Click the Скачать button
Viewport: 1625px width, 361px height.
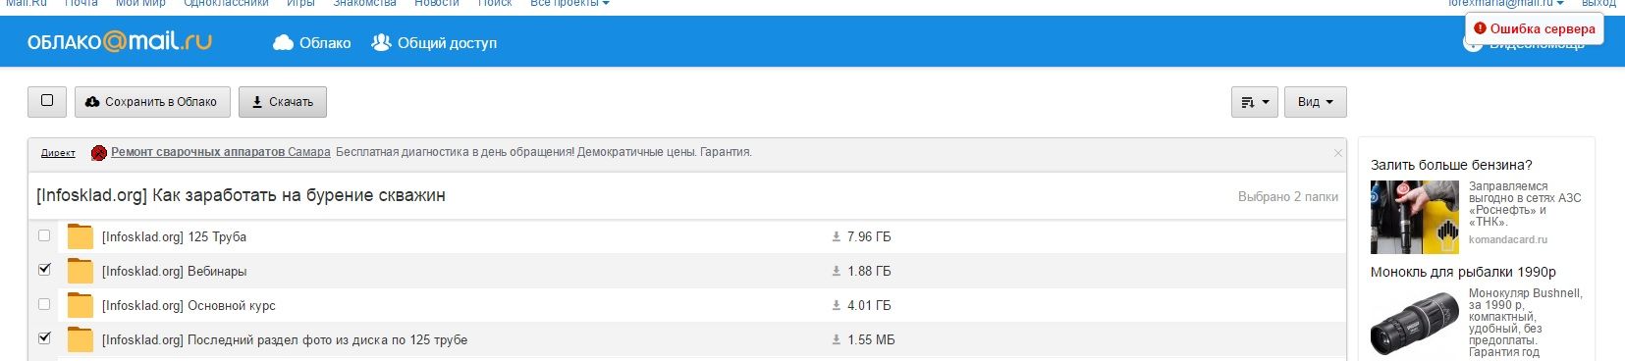283,101
